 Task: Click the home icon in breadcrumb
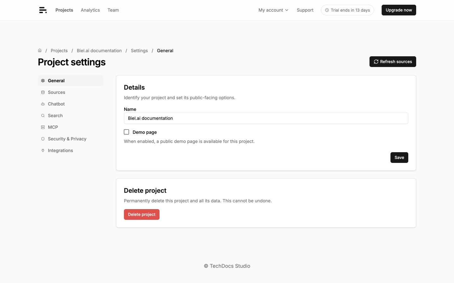40,50
